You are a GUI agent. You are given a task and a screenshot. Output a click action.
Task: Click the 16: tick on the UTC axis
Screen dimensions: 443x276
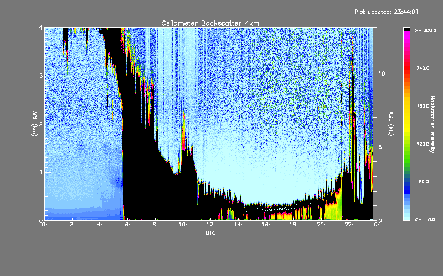click(x=266, y=225)
